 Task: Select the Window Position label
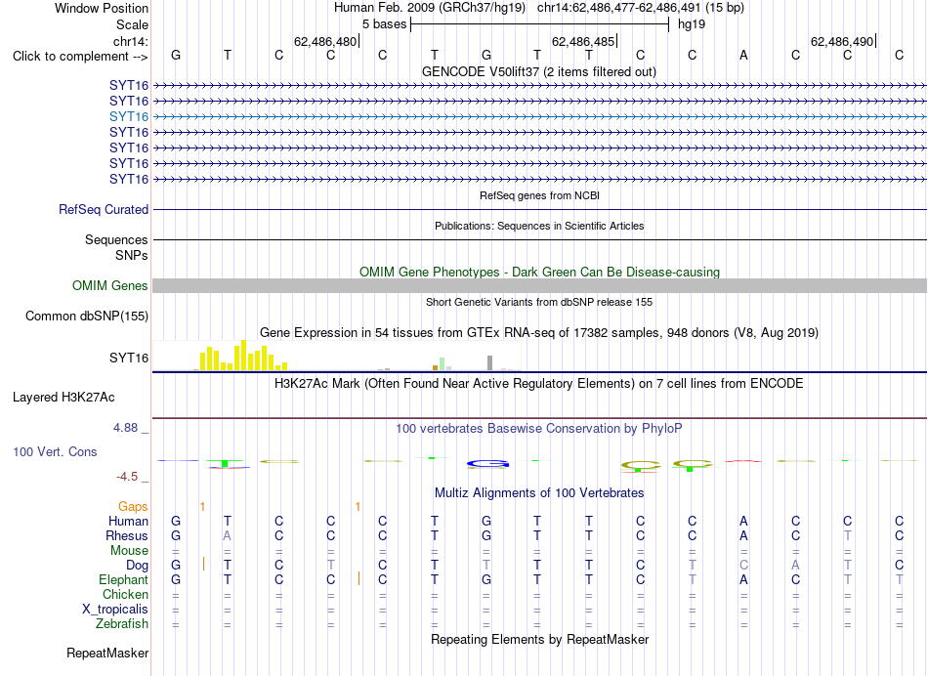point(102,8)
